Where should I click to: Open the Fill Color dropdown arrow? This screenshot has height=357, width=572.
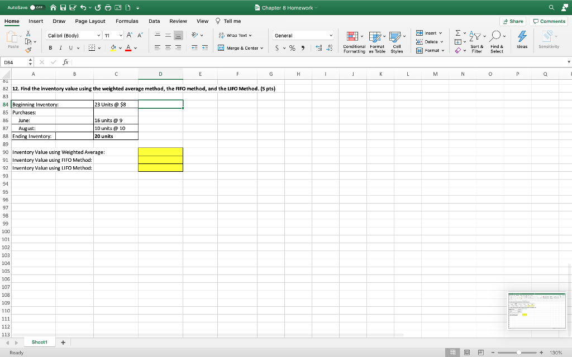119,49
